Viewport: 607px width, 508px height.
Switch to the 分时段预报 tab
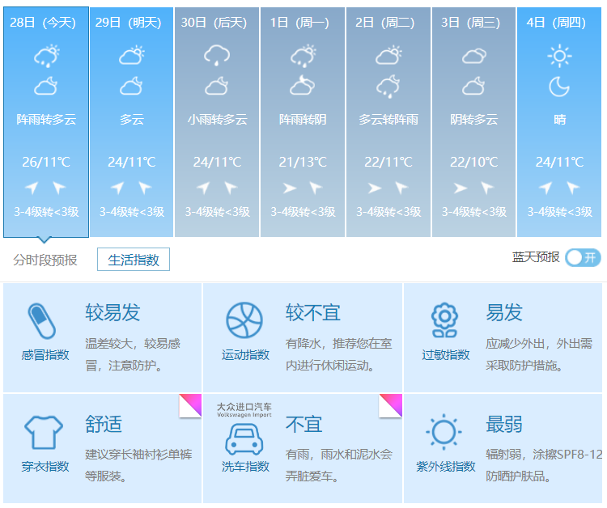pyautogui.click(x=45, y=260)
